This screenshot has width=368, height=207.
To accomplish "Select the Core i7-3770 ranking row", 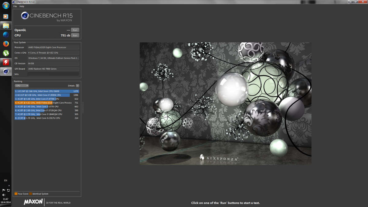I will pyautogui.click(x=47, y=107).
